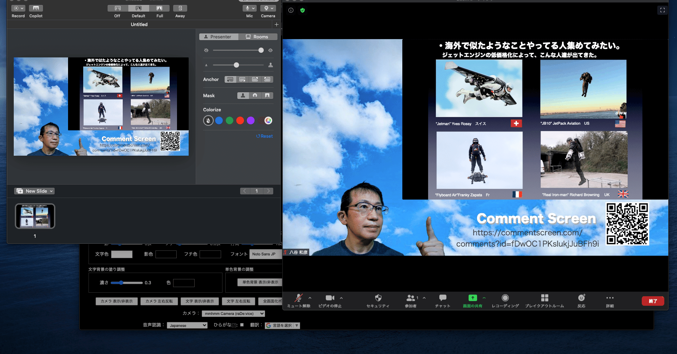Image resolution: width=677 pixels, height=354 pixels.
Task: Adjust the 濃さ slider
Action: pos(127,282)
